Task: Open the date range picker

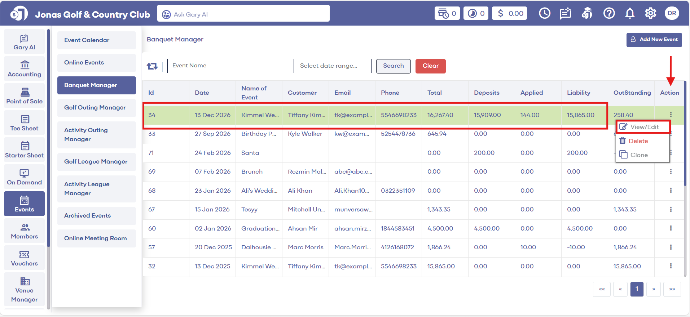Action: (332, 66)
